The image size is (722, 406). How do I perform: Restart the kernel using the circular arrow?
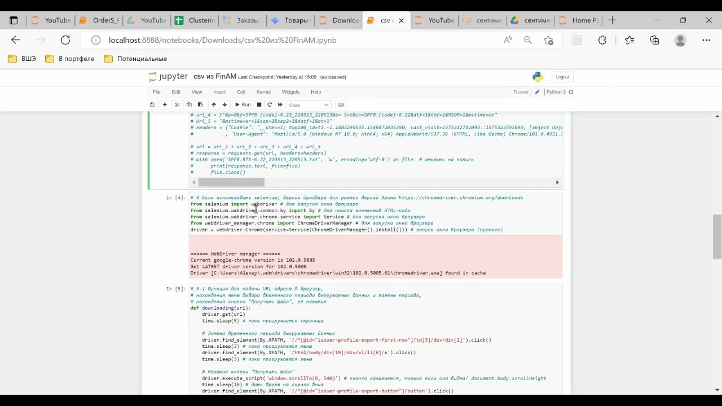click(270, 105)
